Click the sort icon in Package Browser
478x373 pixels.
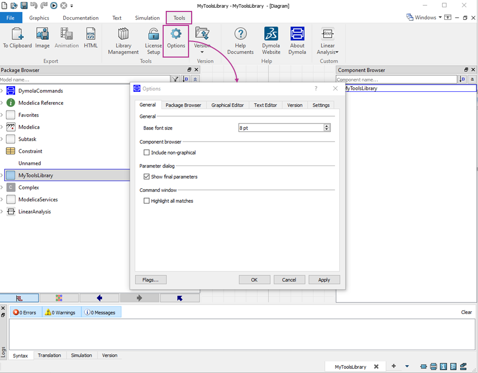tap(185, 79)
